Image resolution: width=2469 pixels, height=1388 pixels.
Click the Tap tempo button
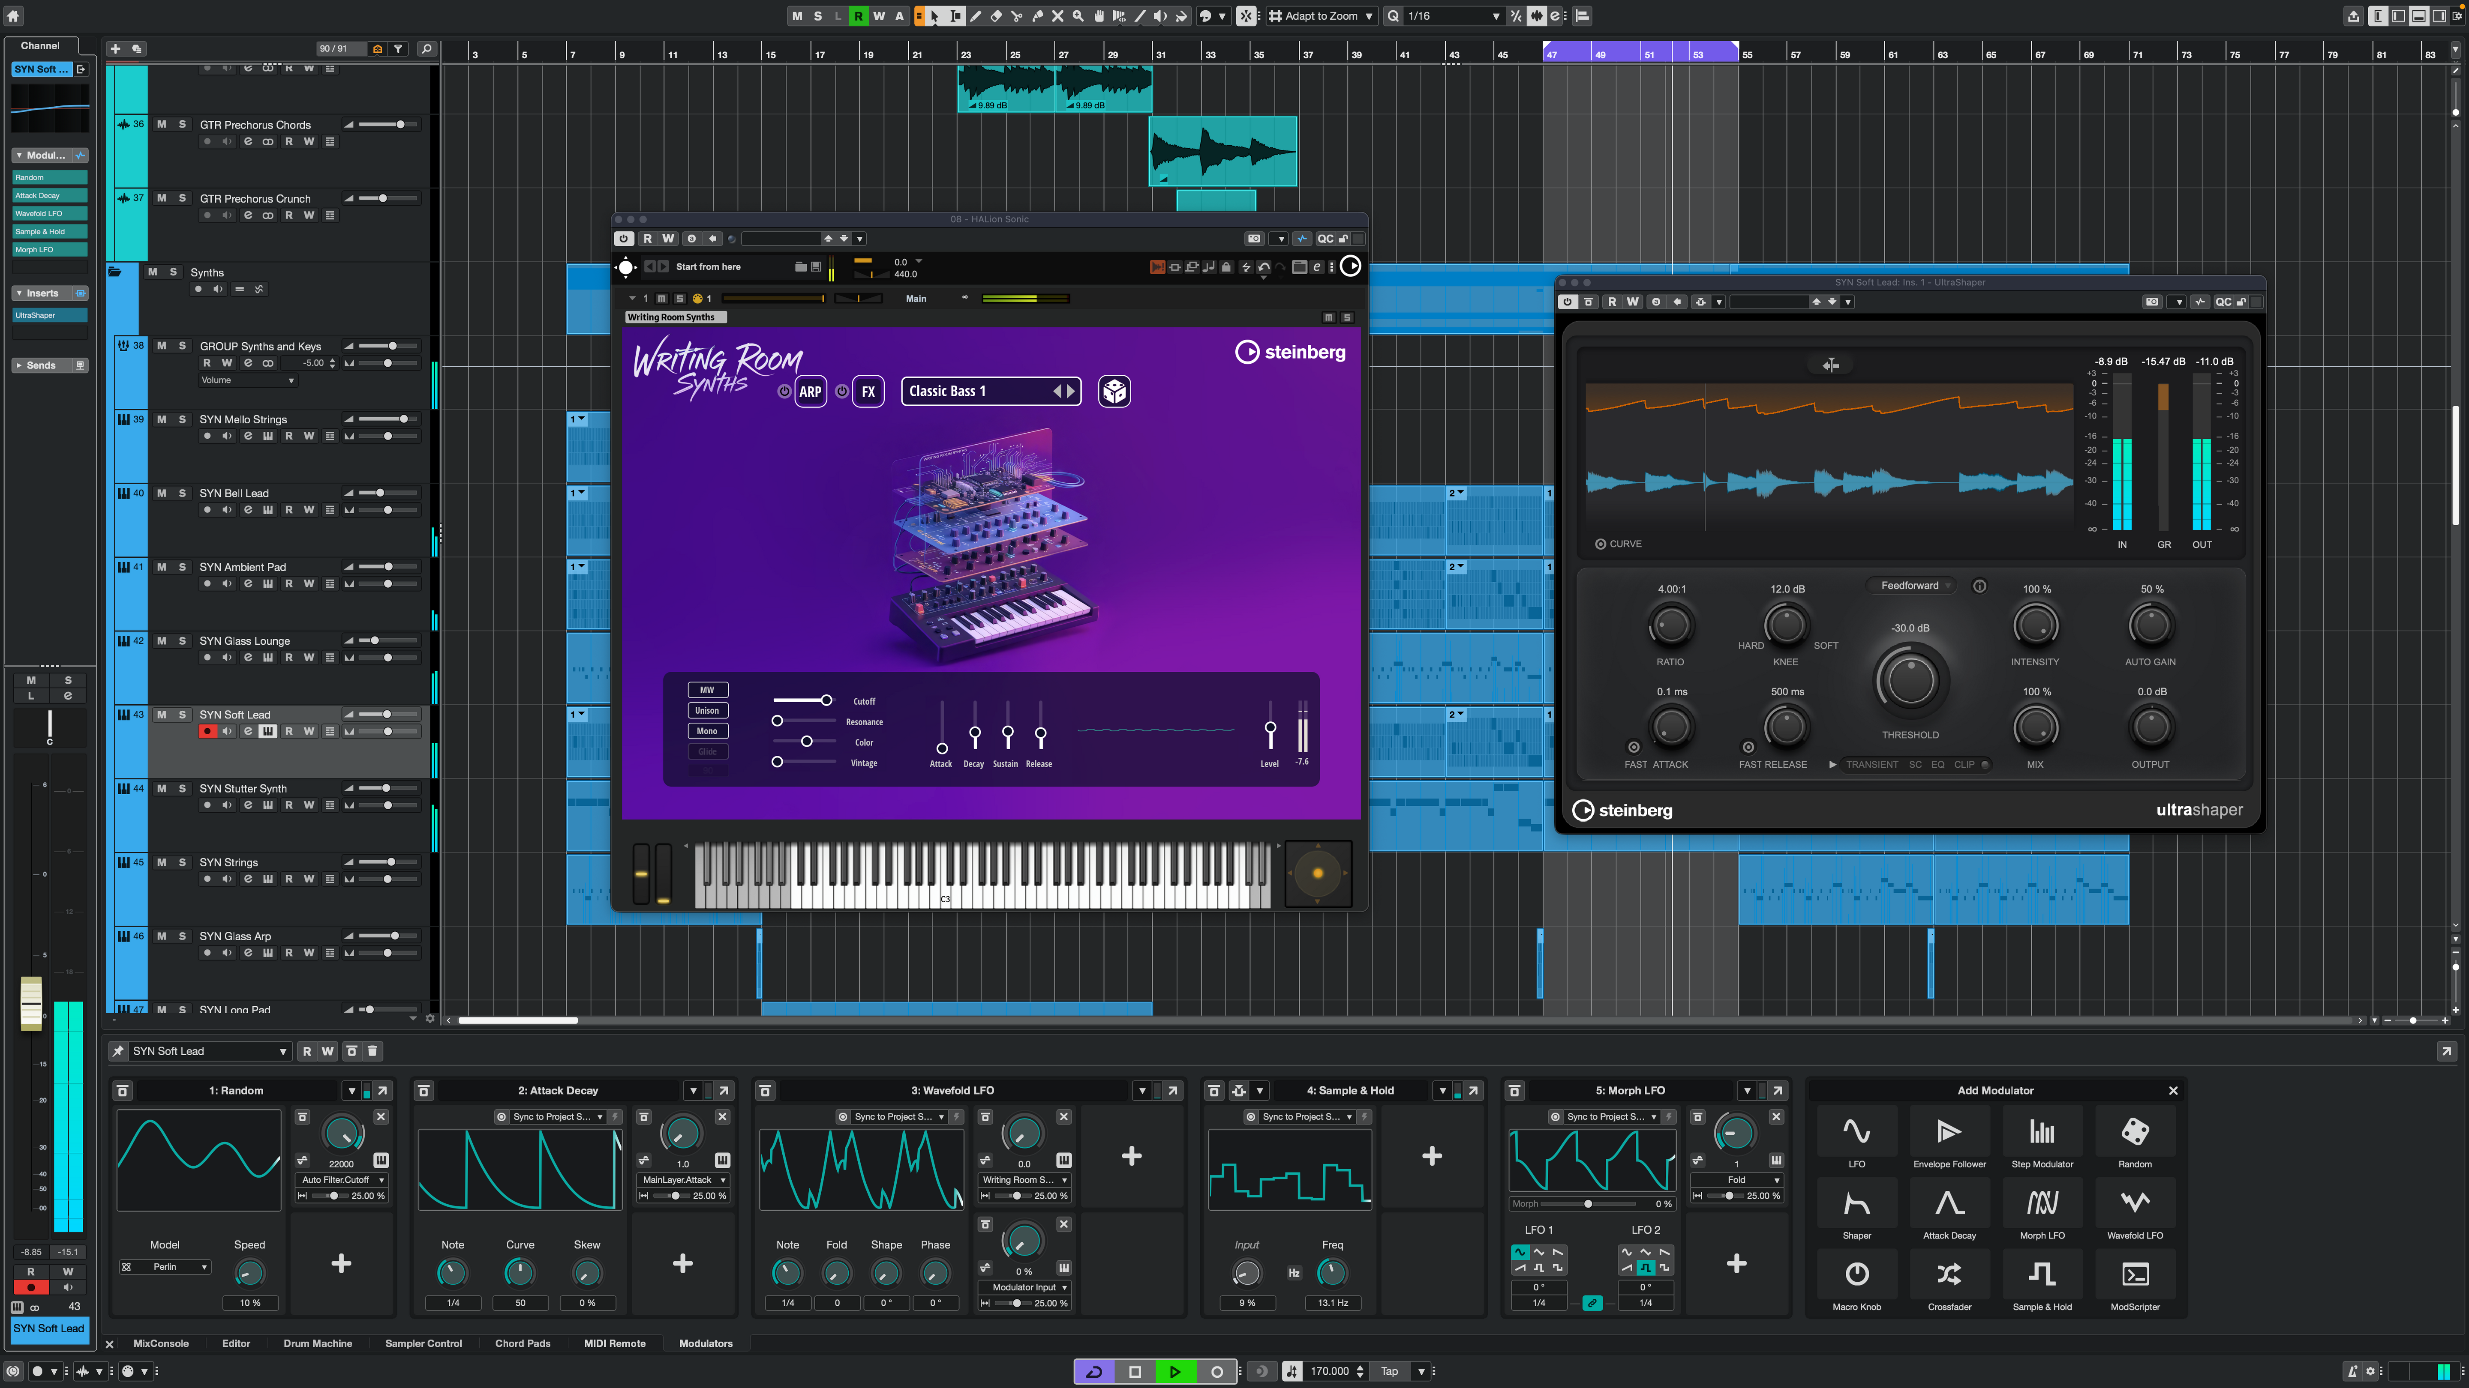pos(1389,1371)
